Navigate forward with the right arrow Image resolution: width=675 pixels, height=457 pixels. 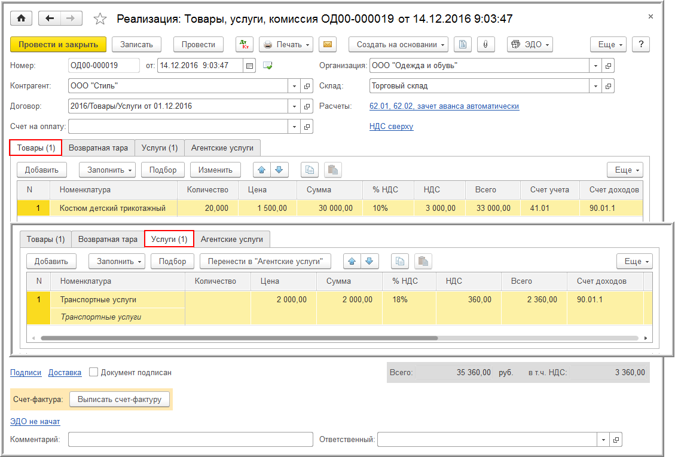pos(71,19)
